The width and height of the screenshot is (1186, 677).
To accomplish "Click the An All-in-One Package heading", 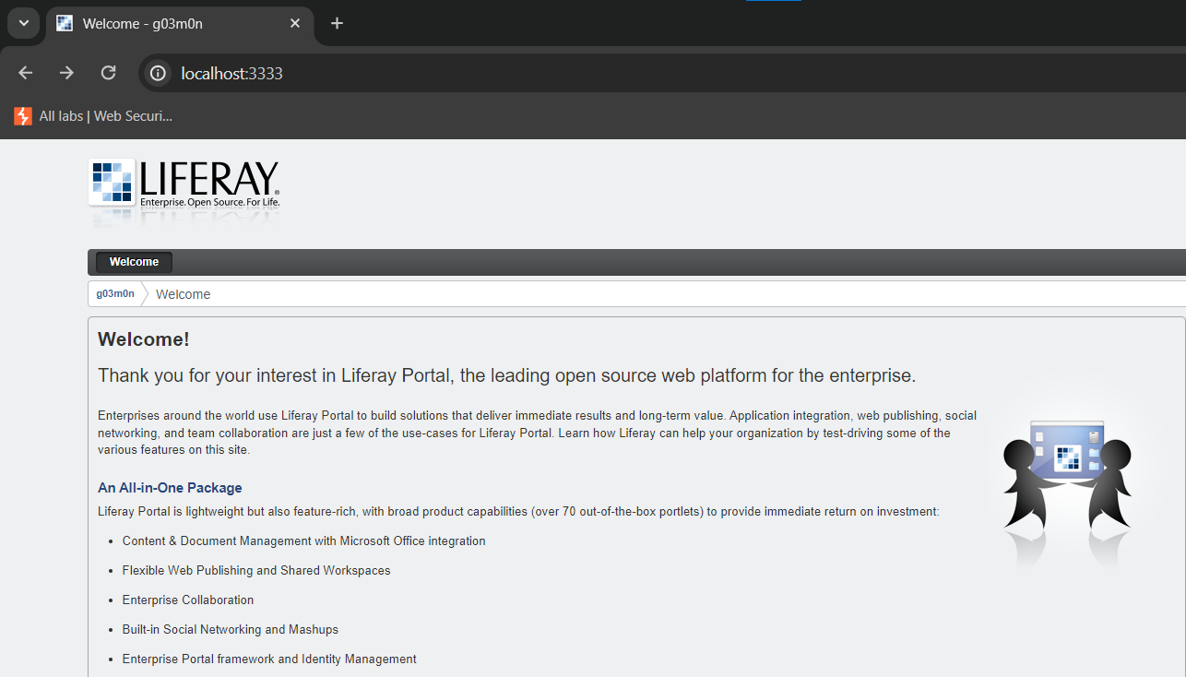I will pos(170,488).
